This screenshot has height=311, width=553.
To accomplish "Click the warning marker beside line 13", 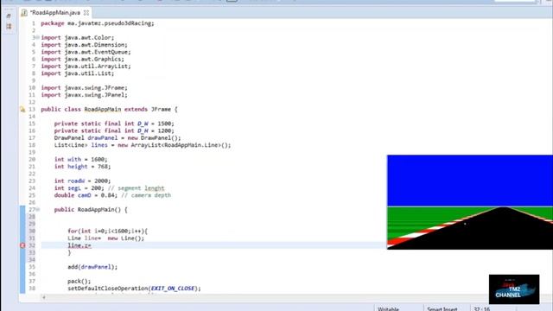I will point(22,110).
